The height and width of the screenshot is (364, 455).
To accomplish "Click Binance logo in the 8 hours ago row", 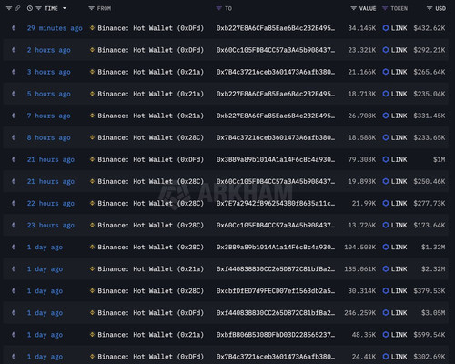I will coord(92,137).
